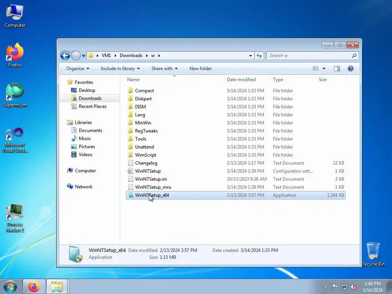Select the Process Hacker 2 desktop icon
The width and height of the screenshot is (392, 294).
pyautogui.click(x=15, y=218)
